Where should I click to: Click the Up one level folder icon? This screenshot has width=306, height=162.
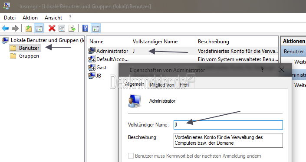(x=29, y=29)
